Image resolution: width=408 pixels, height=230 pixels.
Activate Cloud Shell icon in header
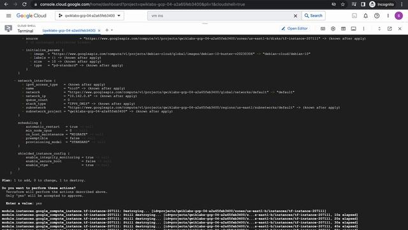point(354,15)
